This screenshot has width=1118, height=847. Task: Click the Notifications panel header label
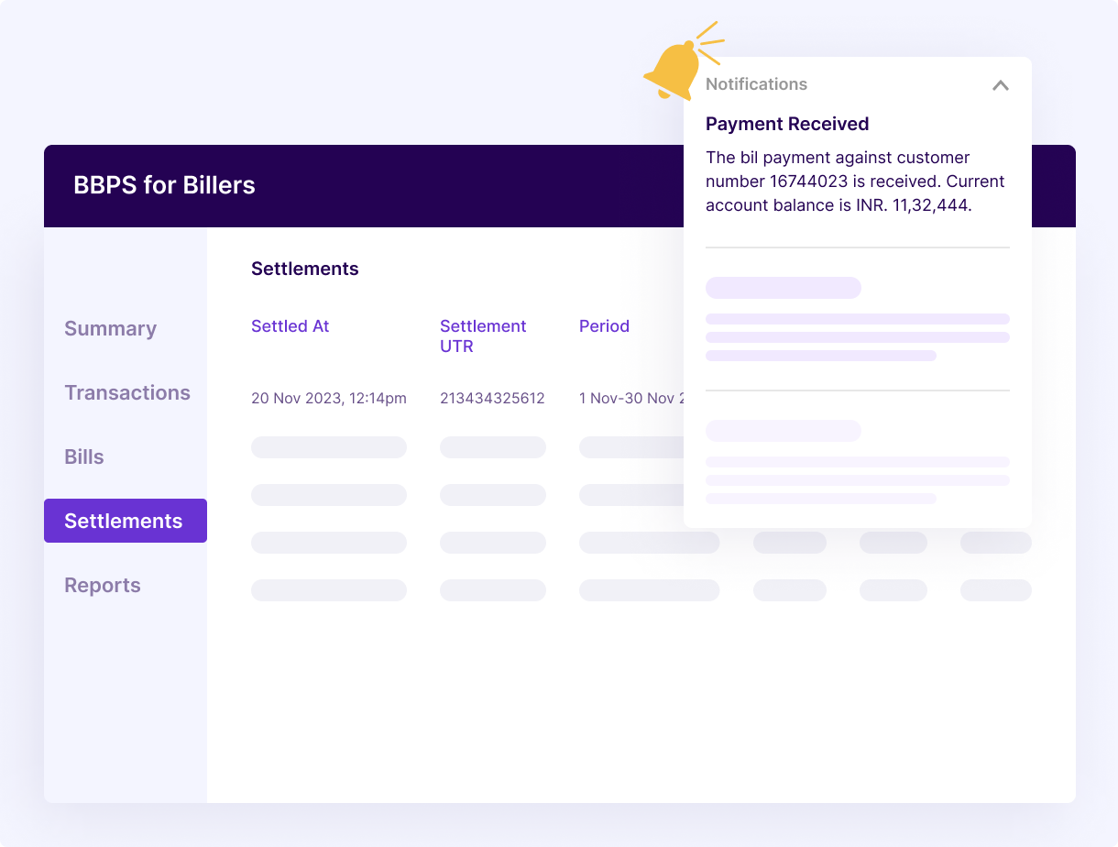click(756, 84)
